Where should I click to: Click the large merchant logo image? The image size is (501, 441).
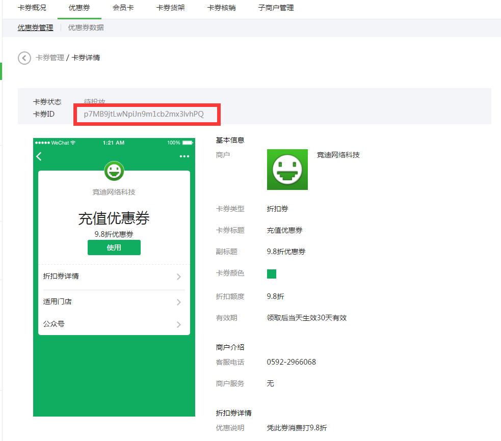click(287, 170)
